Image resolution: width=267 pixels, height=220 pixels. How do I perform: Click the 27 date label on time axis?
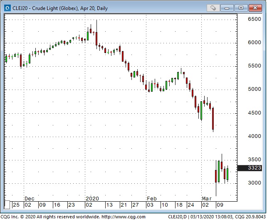click(136, 205)
